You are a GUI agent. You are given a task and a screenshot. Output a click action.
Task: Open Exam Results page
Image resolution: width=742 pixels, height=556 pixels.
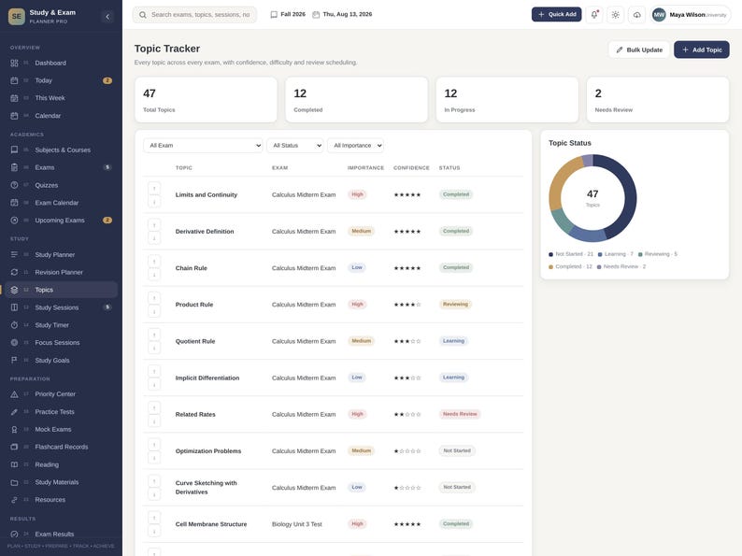pyautogui.click(x=59, y=534)
